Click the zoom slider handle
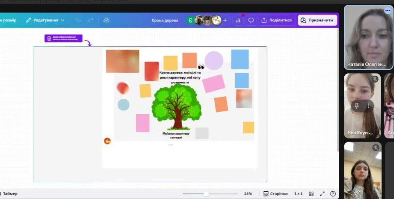The width and height of the screenshot is (394, 199). pos(206,194)
